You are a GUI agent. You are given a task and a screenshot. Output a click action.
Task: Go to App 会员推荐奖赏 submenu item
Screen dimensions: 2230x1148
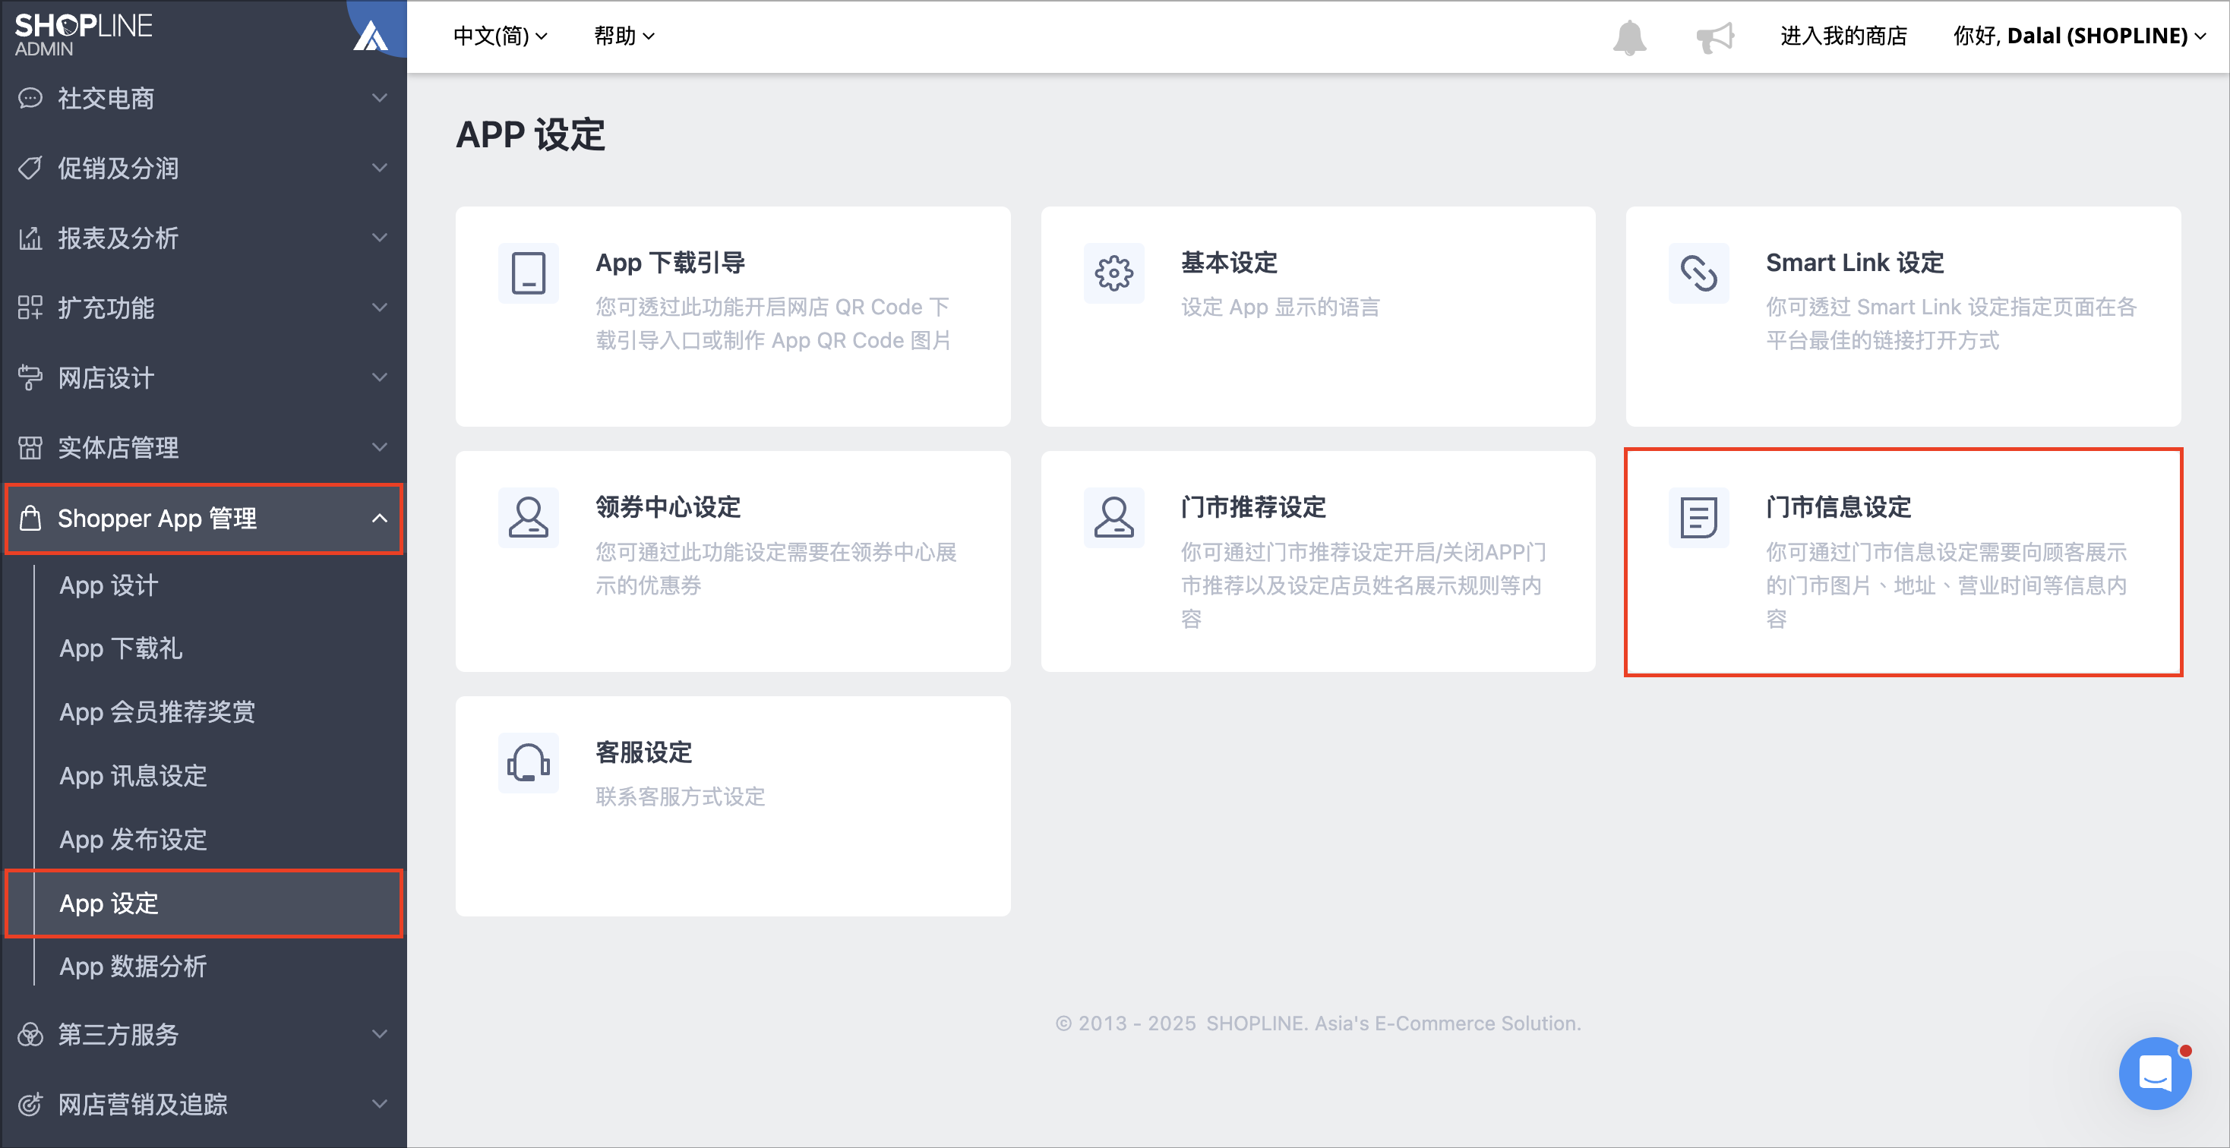[x=157, y=712]
